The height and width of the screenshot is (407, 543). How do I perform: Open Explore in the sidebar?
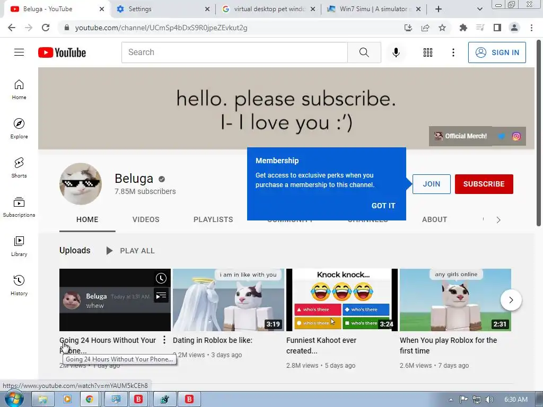pos(19,128)
